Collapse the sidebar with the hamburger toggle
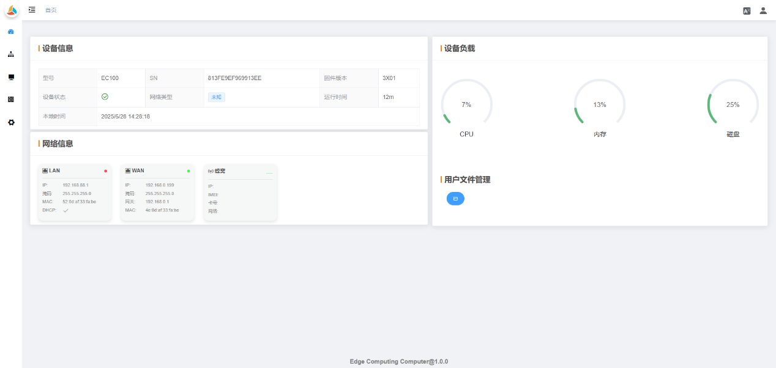776x368 pixels. tap(32, 10)
